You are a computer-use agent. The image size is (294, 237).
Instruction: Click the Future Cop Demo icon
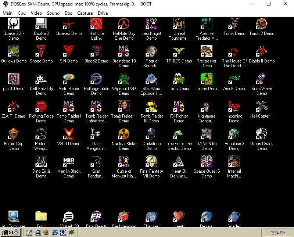pyautogui.click(x=14, y=134)
